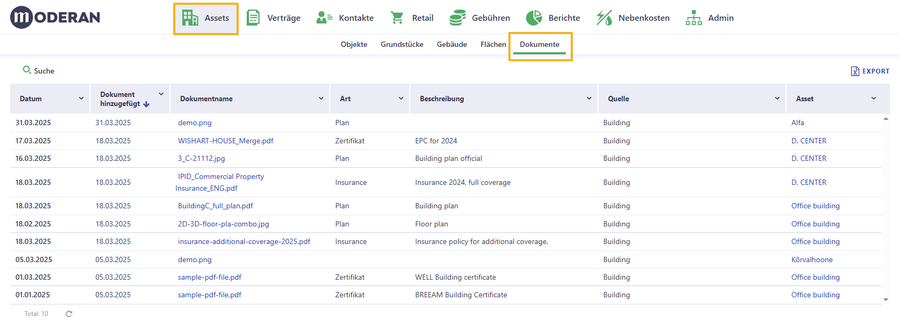Screen dimensions: 899x333
Task: Click the Retail shopping cart icon
Action: point(397,18)
